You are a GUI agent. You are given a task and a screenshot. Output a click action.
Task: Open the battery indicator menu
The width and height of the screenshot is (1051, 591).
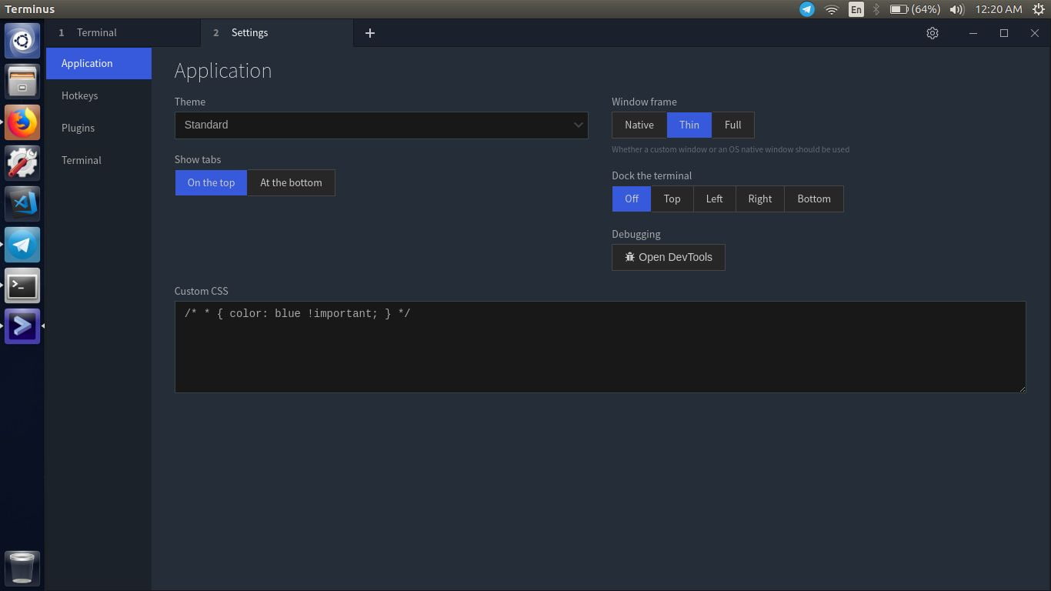(x=915, y=9)
